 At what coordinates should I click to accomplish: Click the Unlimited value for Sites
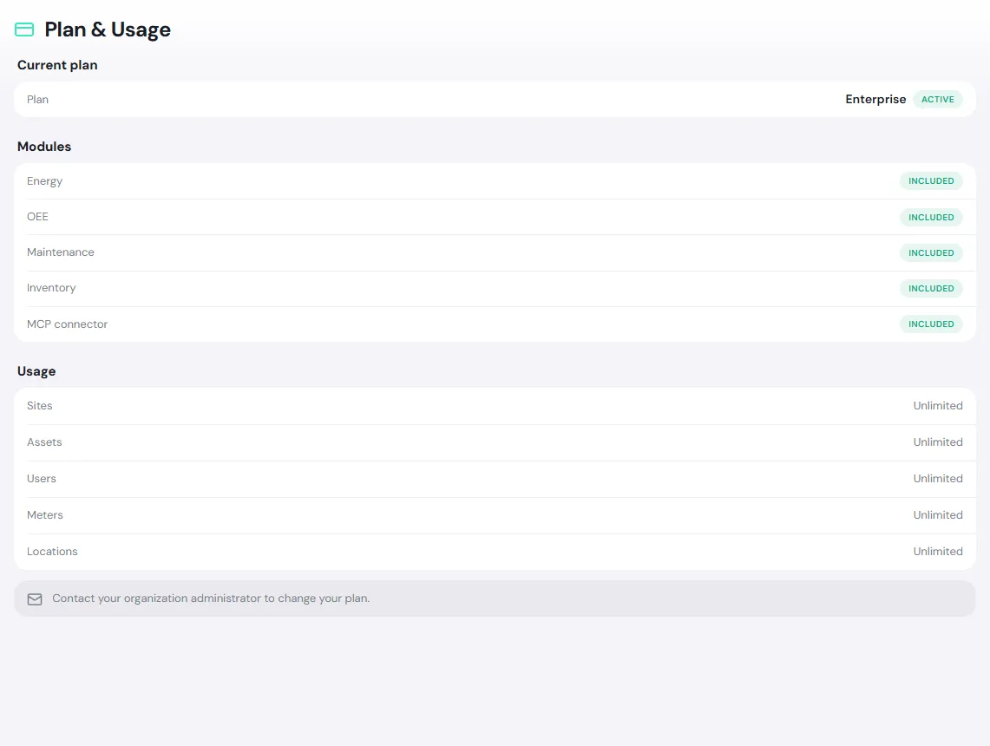(938, 406)
